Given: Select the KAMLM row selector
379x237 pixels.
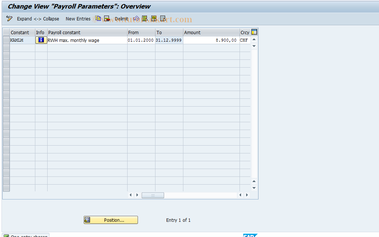Looking at the screenshot, I should pyautogui.click(x=6, y=40).
